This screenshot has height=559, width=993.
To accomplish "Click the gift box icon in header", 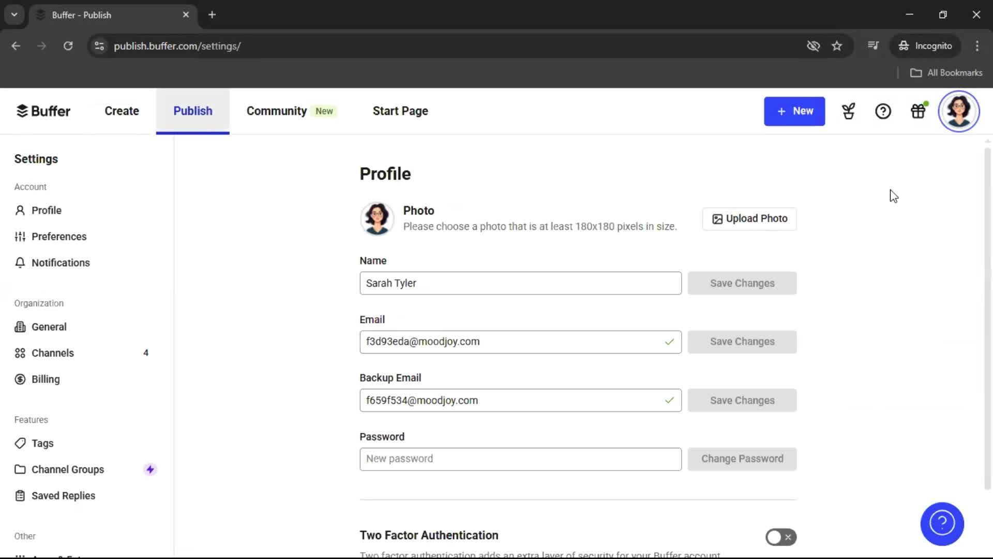I will pyautogui.click(x=918, y=111).
